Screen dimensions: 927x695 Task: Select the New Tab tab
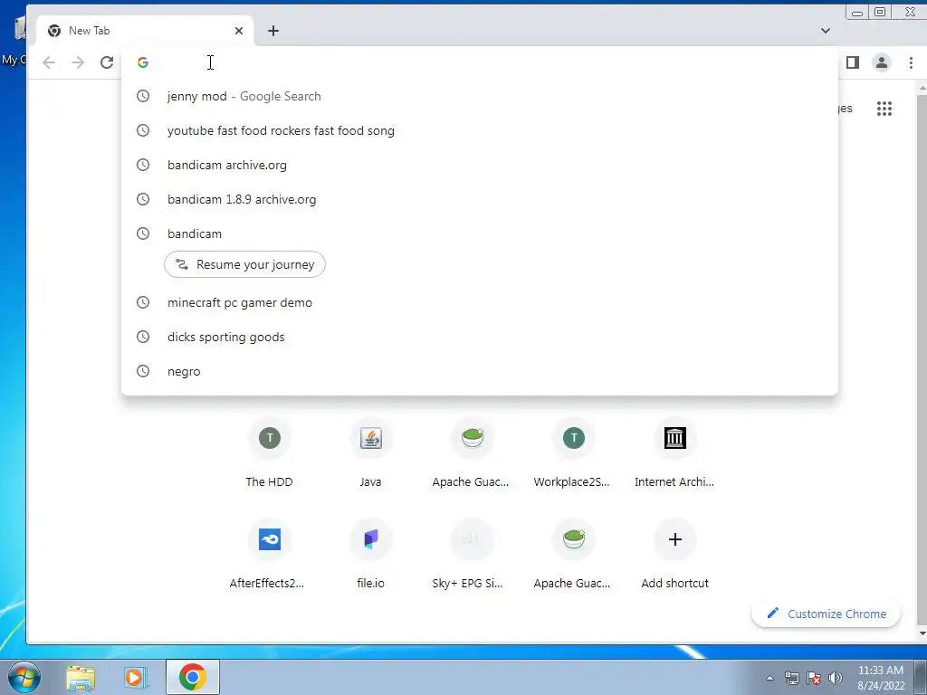145,31
